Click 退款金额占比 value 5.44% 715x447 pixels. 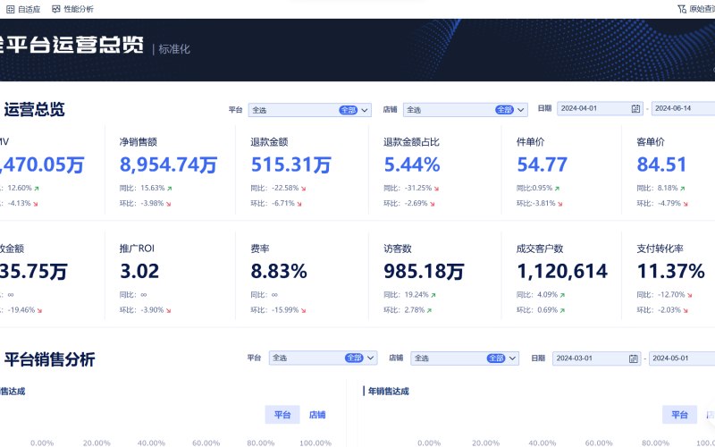pos(412,164)
